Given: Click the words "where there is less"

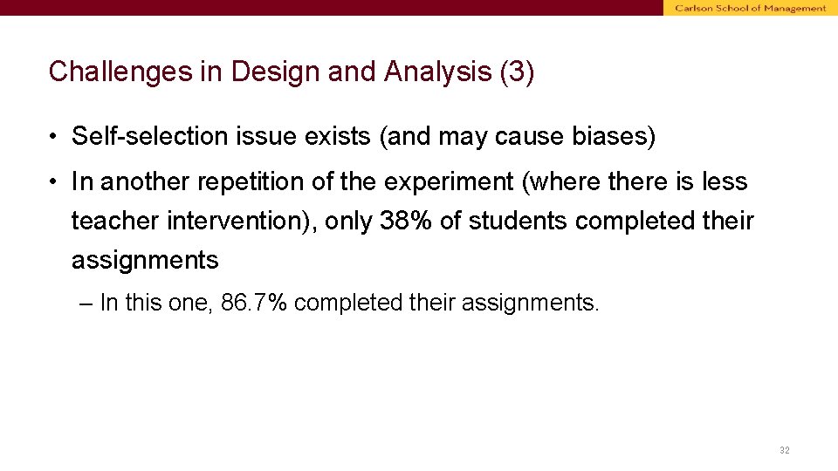Looking at the screenshot, I should [x=635, y=181].
